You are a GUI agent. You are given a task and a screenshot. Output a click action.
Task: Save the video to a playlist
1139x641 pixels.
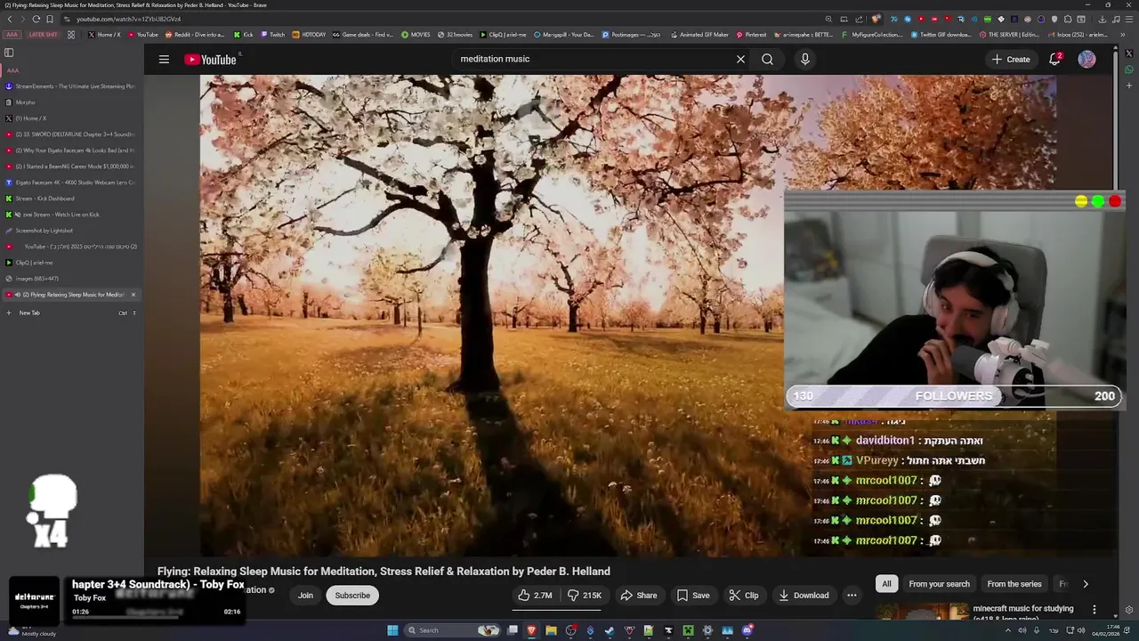coord(693,596)
